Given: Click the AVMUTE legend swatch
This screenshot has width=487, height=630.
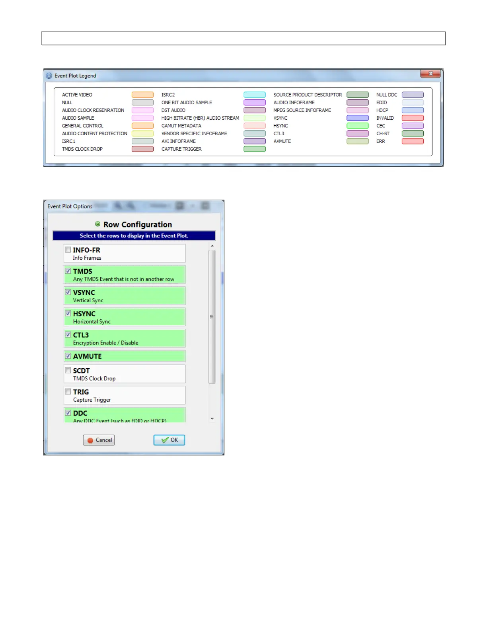Looking at the screenshot, I should pos(358,141).
